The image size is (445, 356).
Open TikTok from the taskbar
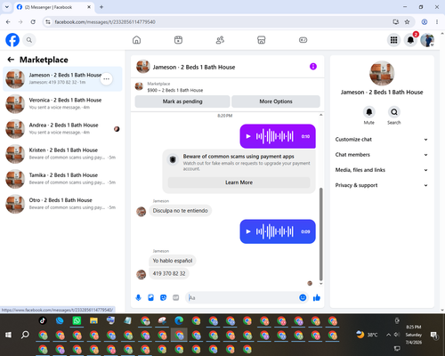point(43,320)
